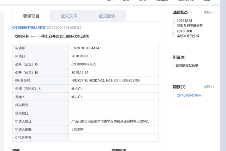
Task: Click the IPC分类号 label cell
Action: (x=40, y=80)
